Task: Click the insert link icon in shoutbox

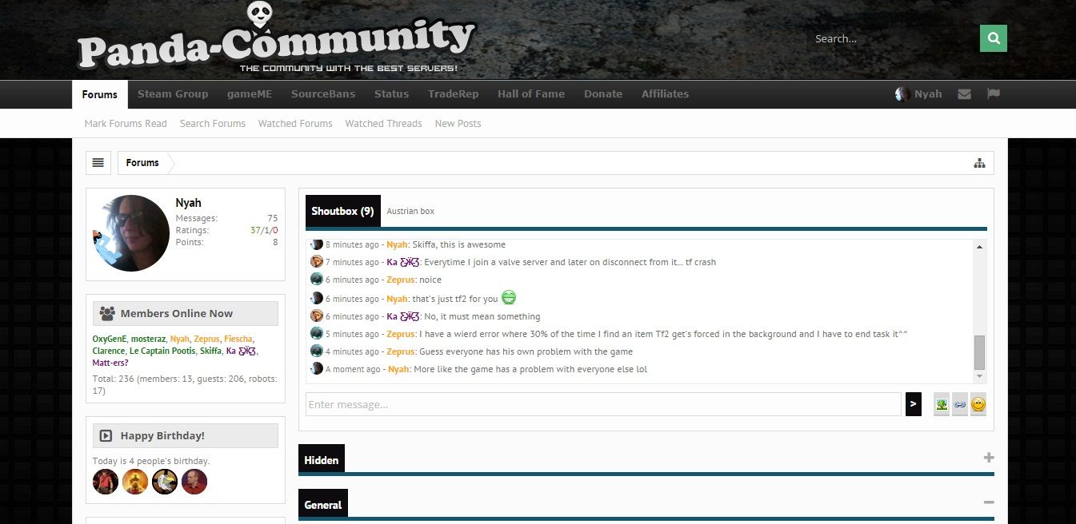Action: tap(959, 405)
